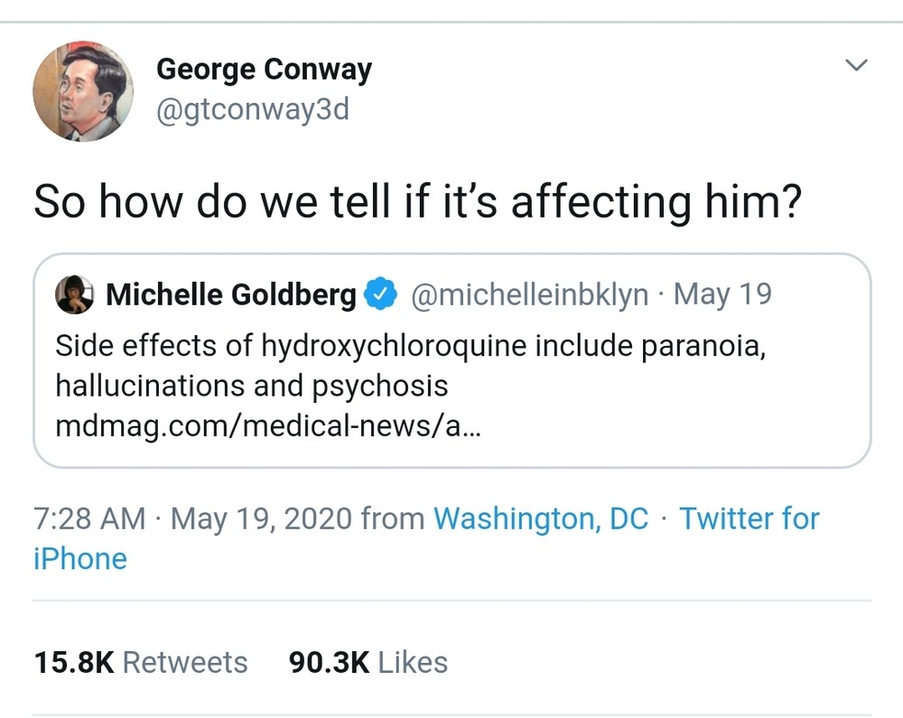The image size is (903, 718).
Task: Open the mdmag.com medical-news link
Action: (x=268, y=425)
